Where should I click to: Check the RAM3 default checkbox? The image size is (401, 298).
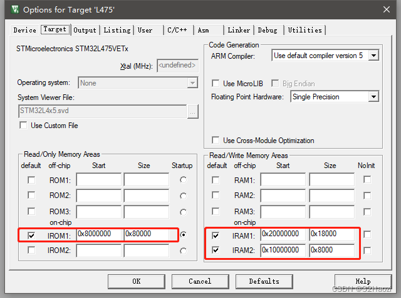click(x=216, y=211)
